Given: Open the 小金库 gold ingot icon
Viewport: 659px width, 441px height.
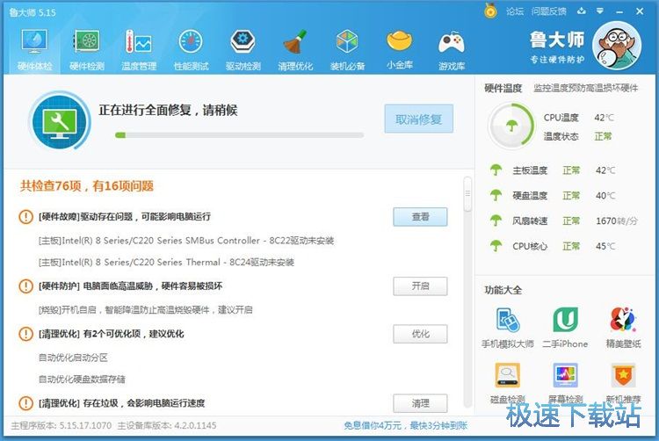Looking at the screenshot, I should click(x=400, y=50).
